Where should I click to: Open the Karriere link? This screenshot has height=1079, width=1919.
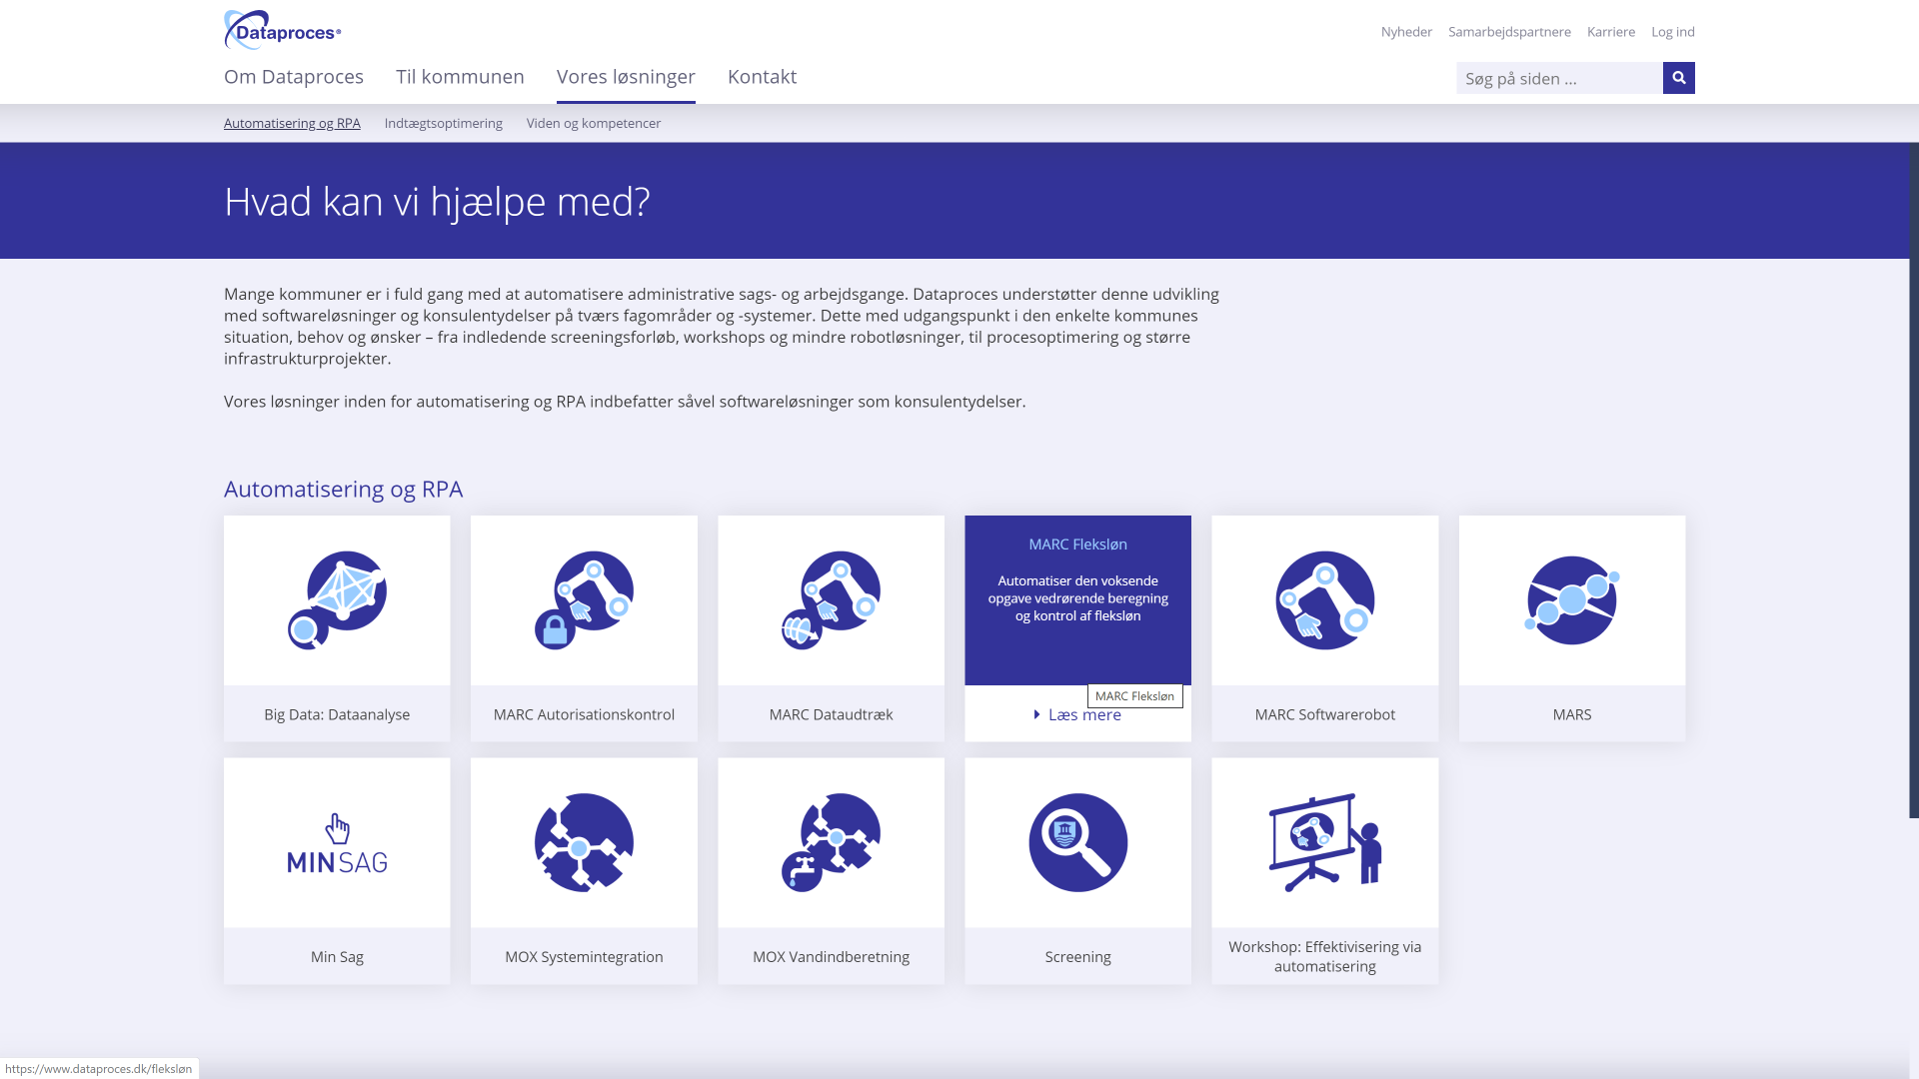pyautogui.click(x=1611, y=32)
